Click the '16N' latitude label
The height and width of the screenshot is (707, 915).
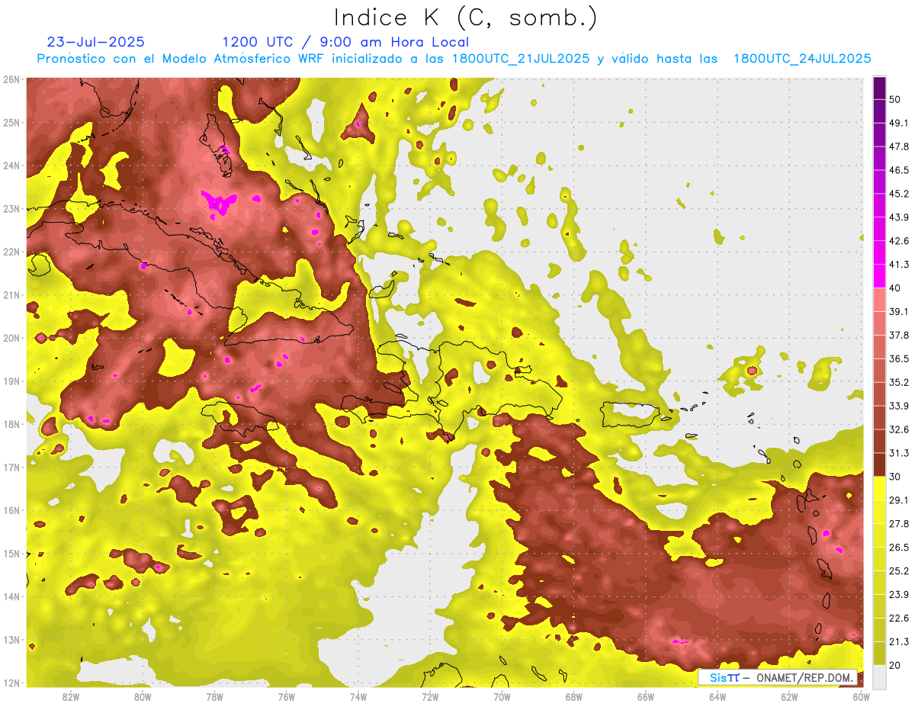[11, 510]
